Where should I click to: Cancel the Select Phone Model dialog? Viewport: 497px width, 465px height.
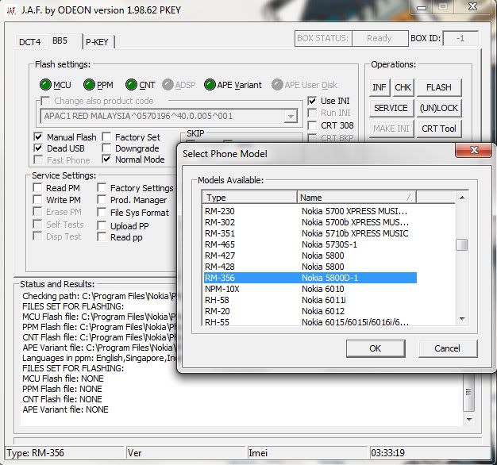pos(447,348)
